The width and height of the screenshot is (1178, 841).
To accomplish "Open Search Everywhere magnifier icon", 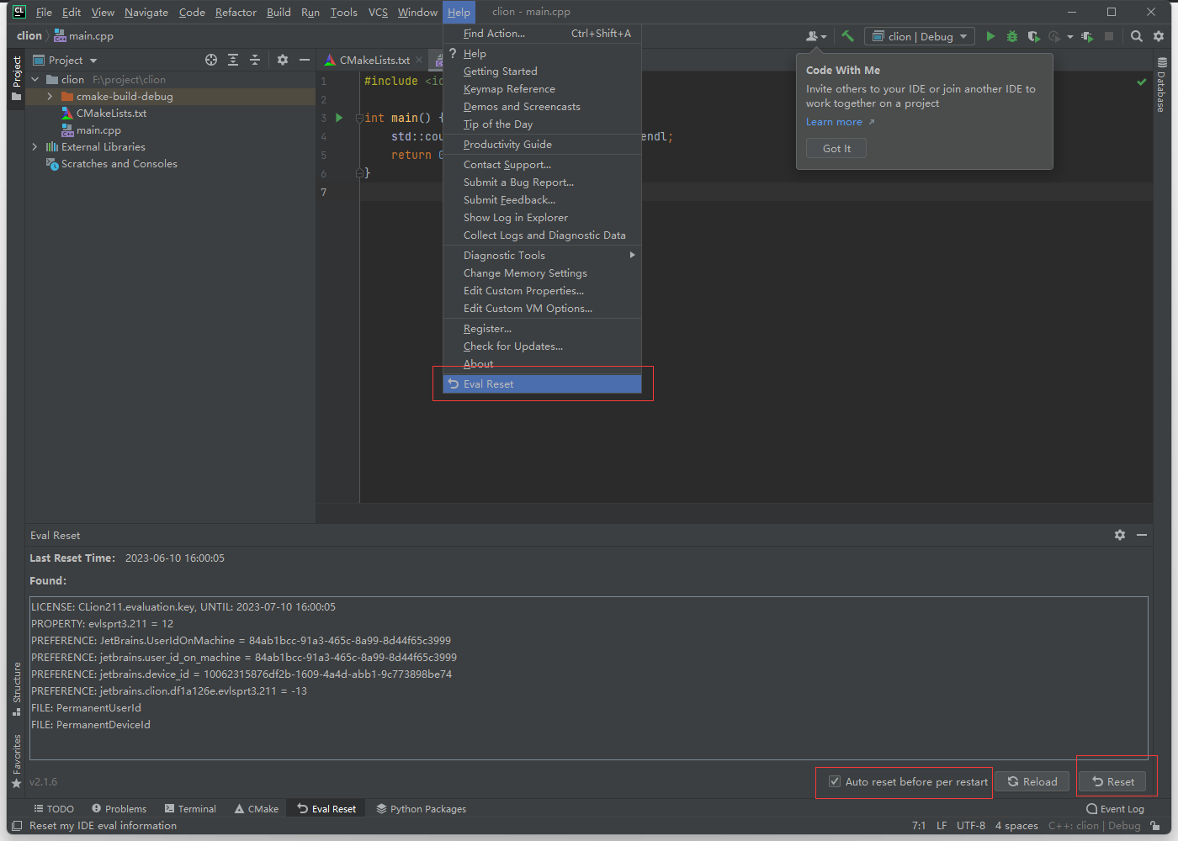I will pos(1137,36).
